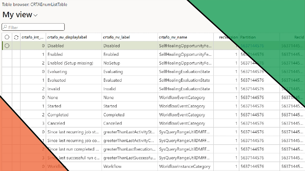This screenshot has height=171, width=305.
Task: Select the row marker for the Disabled row
Action: pos(7,46)
